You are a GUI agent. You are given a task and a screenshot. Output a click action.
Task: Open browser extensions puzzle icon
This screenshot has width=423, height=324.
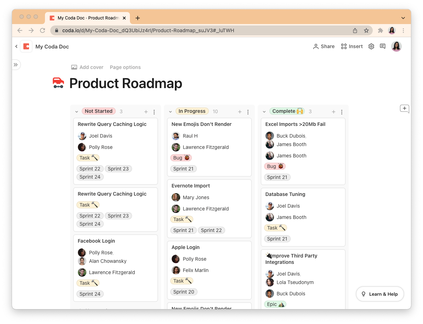(x=381, y=30)
